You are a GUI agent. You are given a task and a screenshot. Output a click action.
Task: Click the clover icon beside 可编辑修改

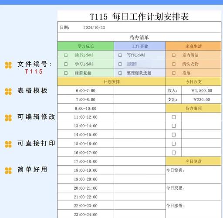coord(8,118)
